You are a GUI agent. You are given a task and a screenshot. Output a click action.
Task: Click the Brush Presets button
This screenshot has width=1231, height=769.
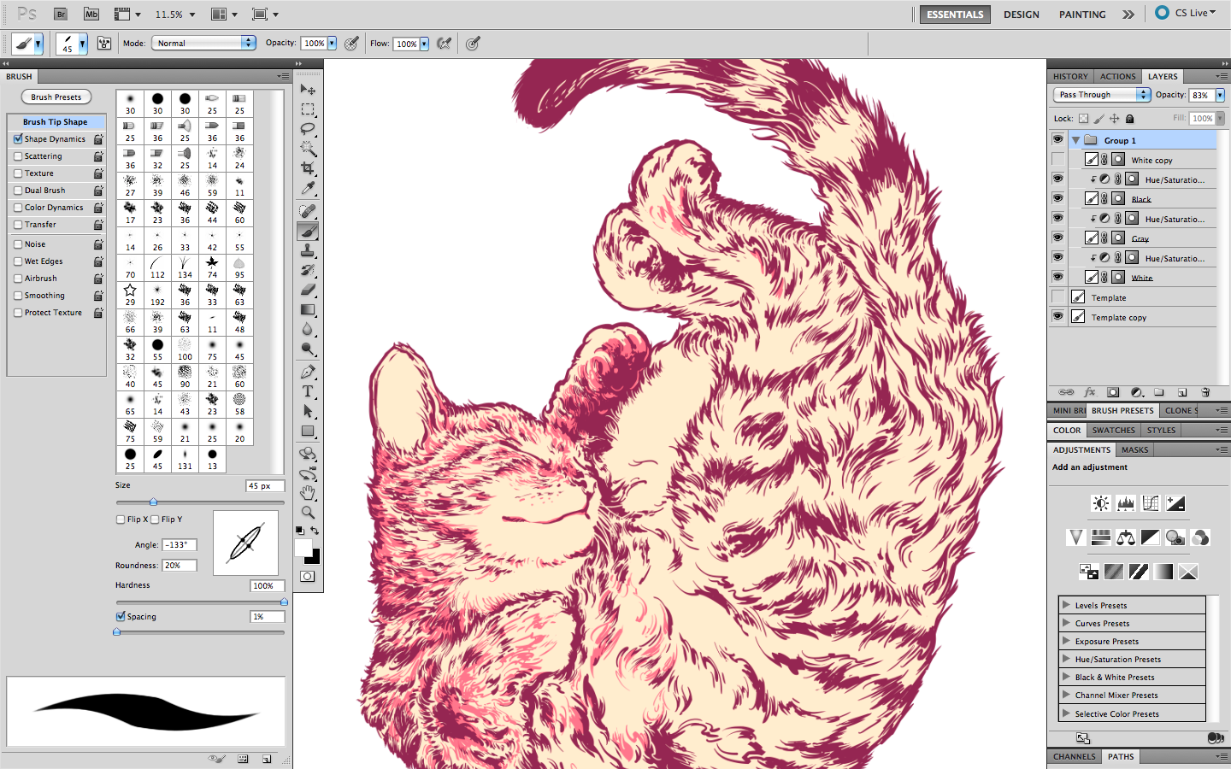[x=56, y=97]
